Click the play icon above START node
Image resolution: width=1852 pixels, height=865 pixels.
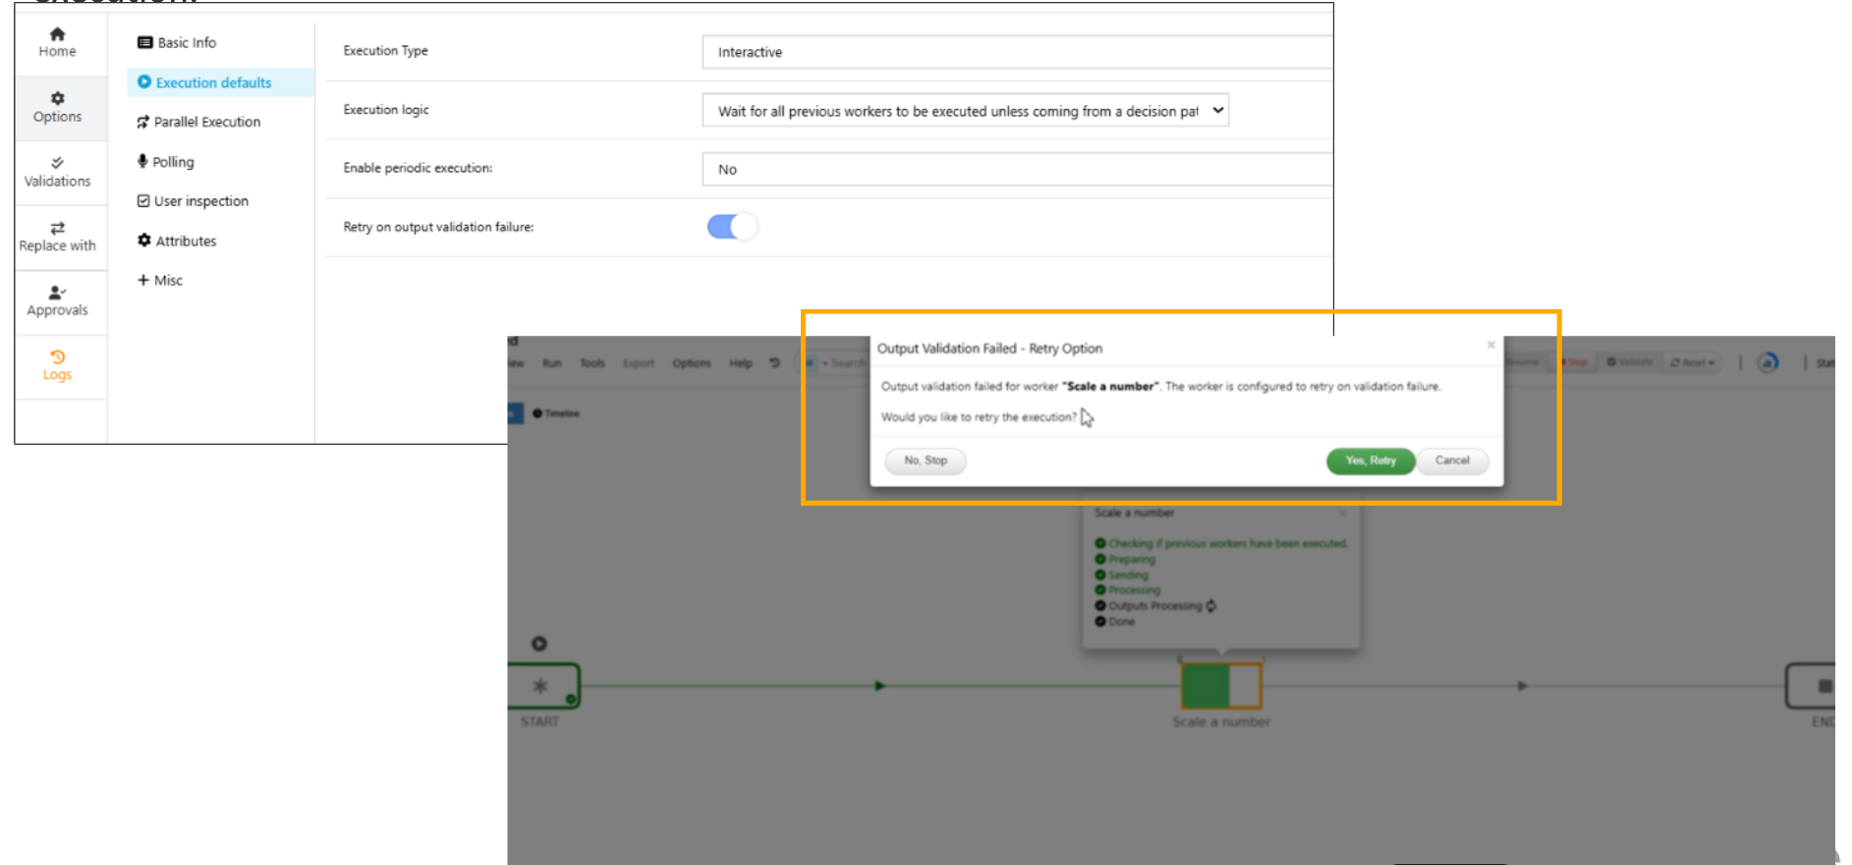point(539,644)
